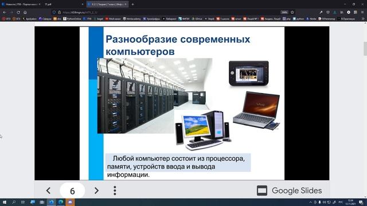
Task: Open Task View on the taskbar
Action: [x=23, y=202]
